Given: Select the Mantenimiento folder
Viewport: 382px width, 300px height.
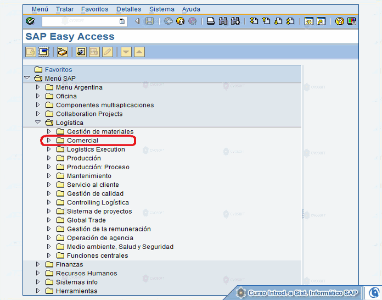Looking at the screenshot, I should [84, 176].
